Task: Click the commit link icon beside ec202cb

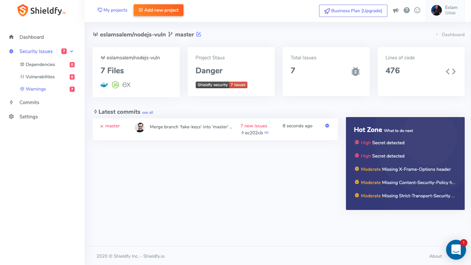Action: point(266,133)
